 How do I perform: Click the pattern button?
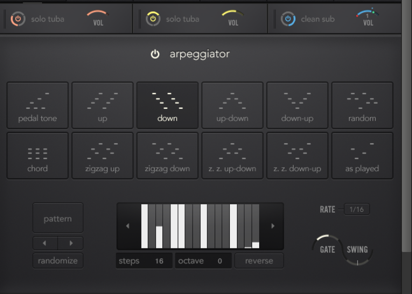[x=58, y=218]
